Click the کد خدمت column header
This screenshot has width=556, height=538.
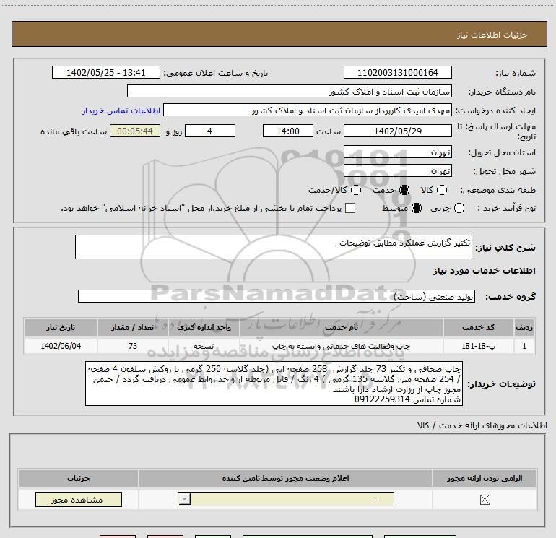coord(478,327)
